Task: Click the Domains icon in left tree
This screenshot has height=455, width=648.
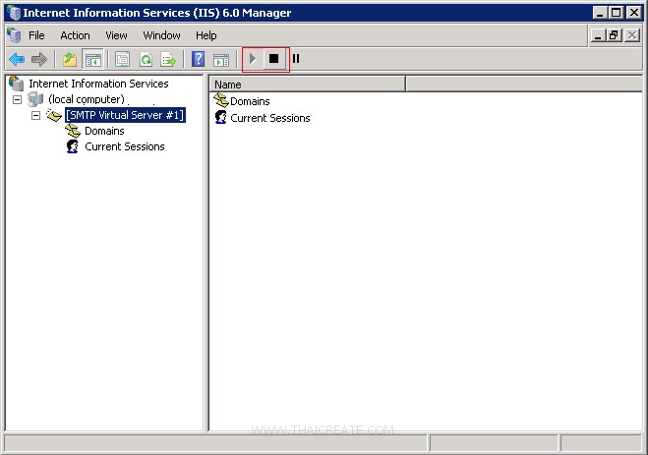Action: (x=73, y=131)
